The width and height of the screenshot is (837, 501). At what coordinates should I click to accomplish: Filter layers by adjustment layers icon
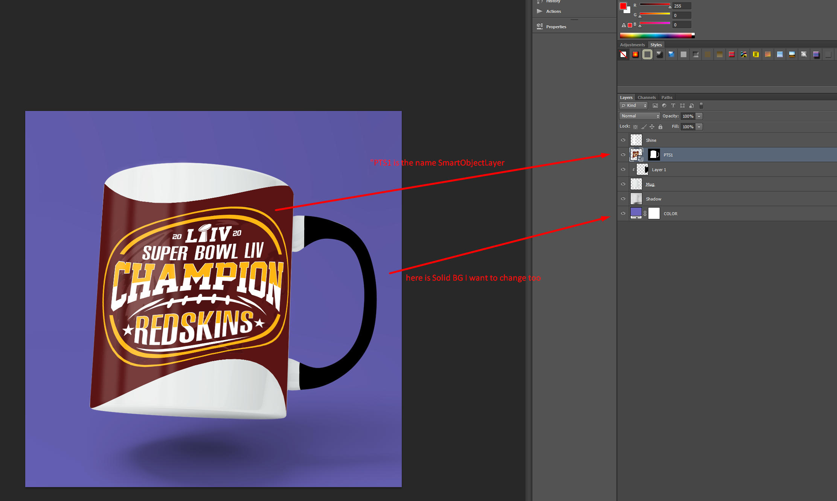(x=664, y=106)
